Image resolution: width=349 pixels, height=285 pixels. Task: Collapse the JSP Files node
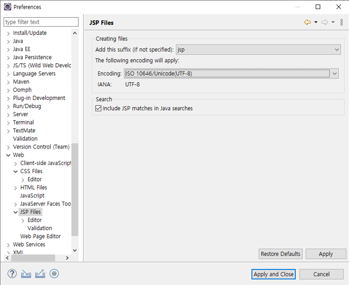coord(16,212)
